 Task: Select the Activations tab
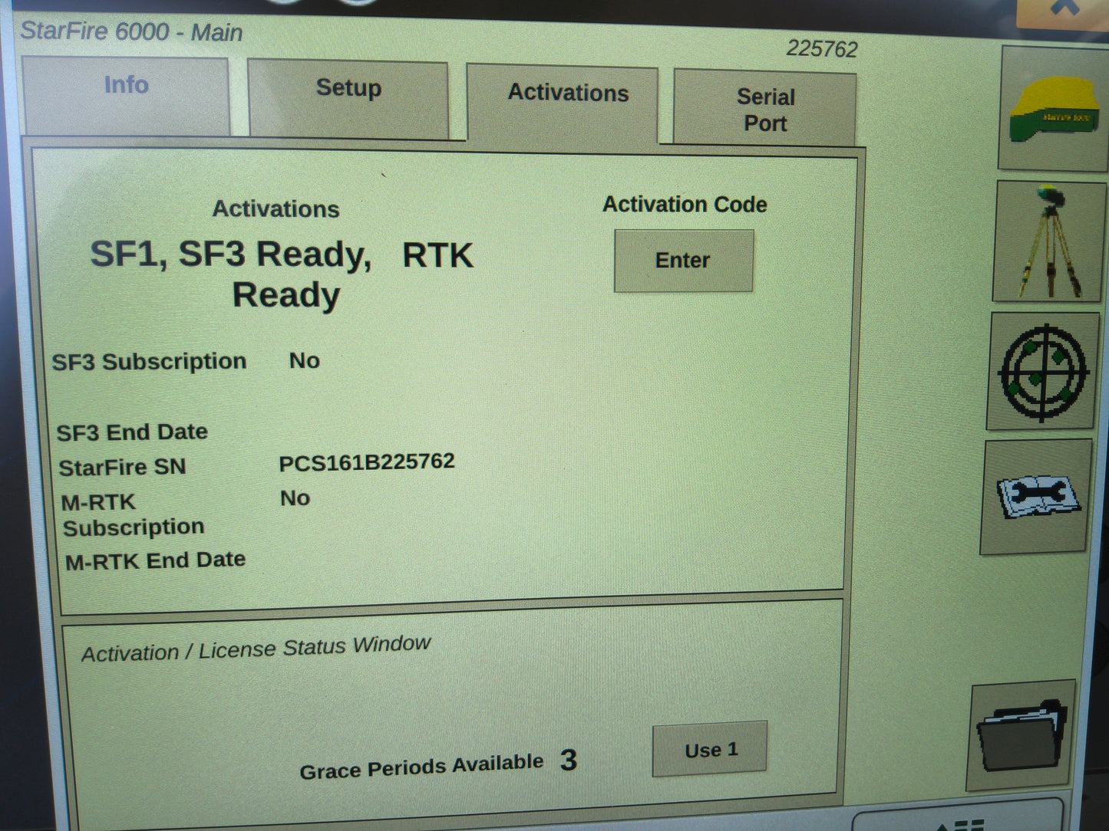tap(564, 103)
